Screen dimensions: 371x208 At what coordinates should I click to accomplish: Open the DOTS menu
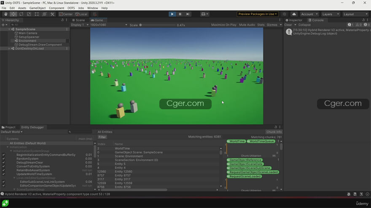click(x=71, y=8)
